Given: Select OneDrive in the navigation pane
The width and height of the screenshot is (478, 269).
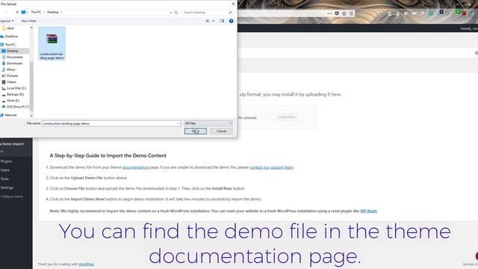Looking at the screenshot, I should coord(11,37).
